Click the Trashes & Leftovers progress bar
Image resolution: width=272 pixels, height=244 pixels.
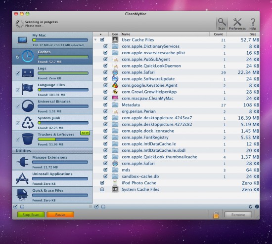[x=63, y=139]
